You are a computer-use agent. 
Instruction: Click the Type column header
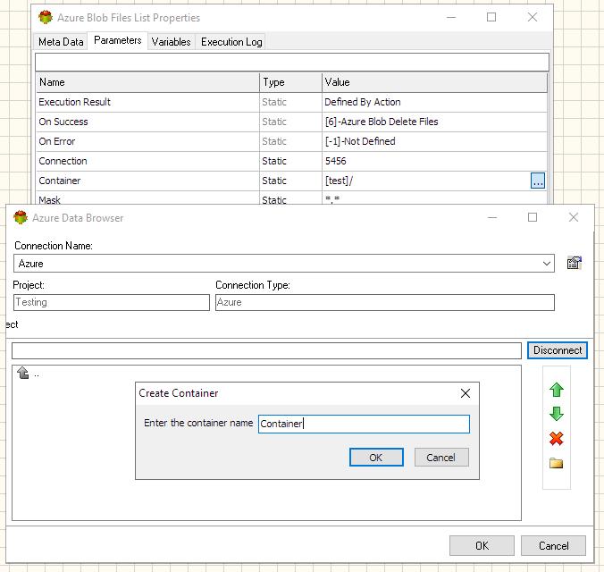point(290,82)
